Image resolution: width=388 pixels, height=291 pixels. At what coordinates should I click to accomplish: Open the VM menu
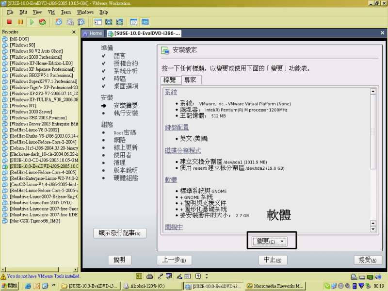(x=51, y=12)
